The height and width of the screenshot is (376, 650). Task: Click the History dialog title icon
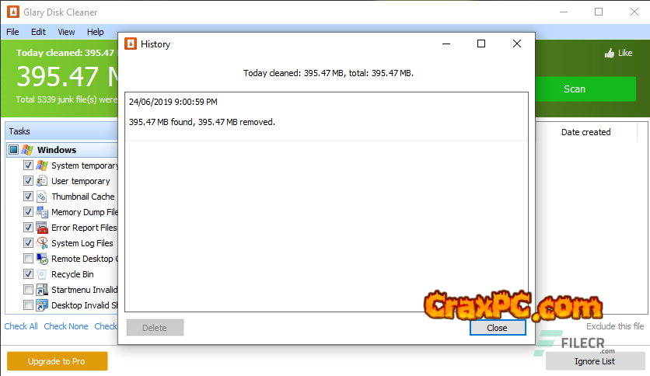click(x=131, y=44)
